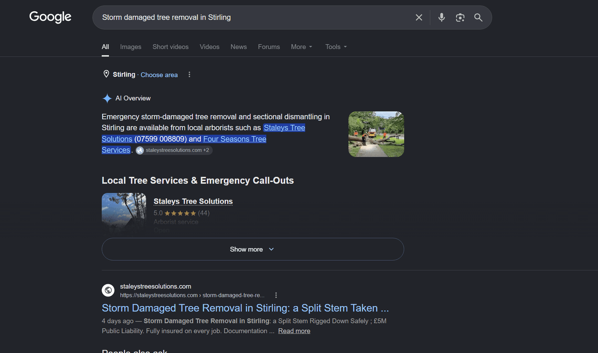Open the Forums tab

(x=269, y=47)
